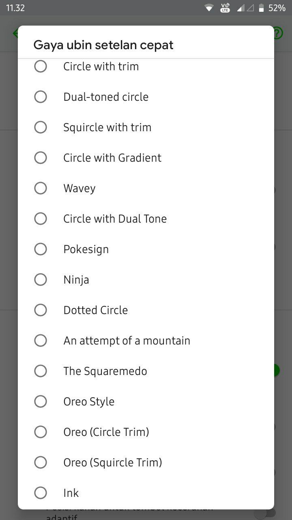Select the Ink tile style
This screenshot has width=292, height=520.
click(x=146, y=493)
